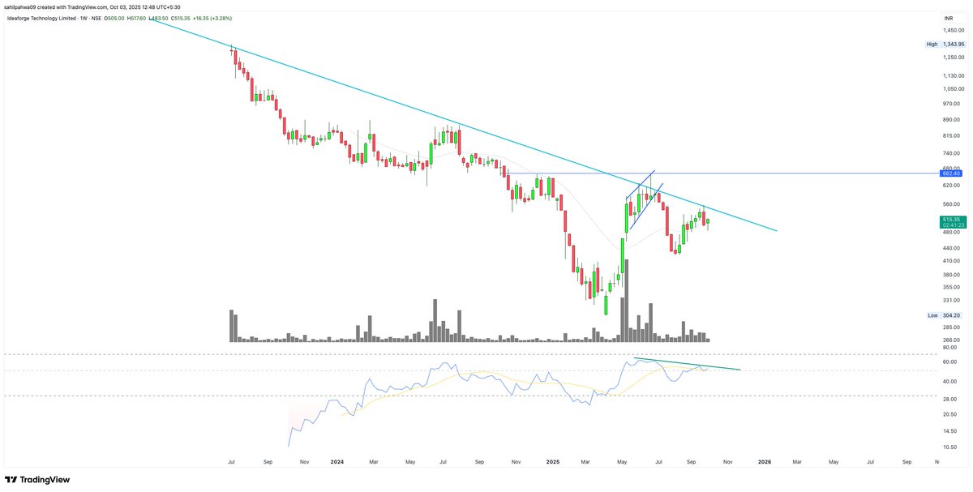Viewport: 973px width, 492px height.
Task: Click the 285.00 price axis label
Action: [950, 328]
